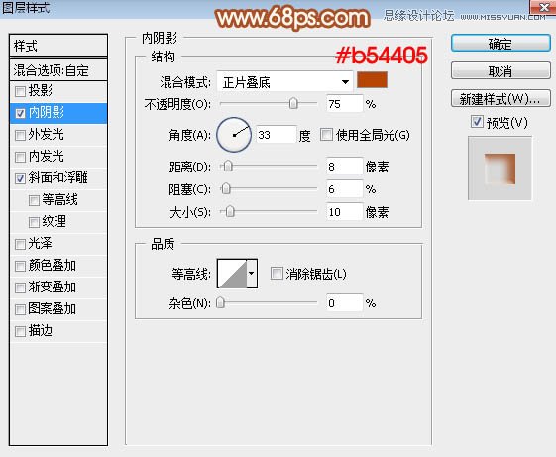This screenshot has height=457, width=556.
Task: Enable the 内发光 inner glow checkbox
Action: (20, 157)
